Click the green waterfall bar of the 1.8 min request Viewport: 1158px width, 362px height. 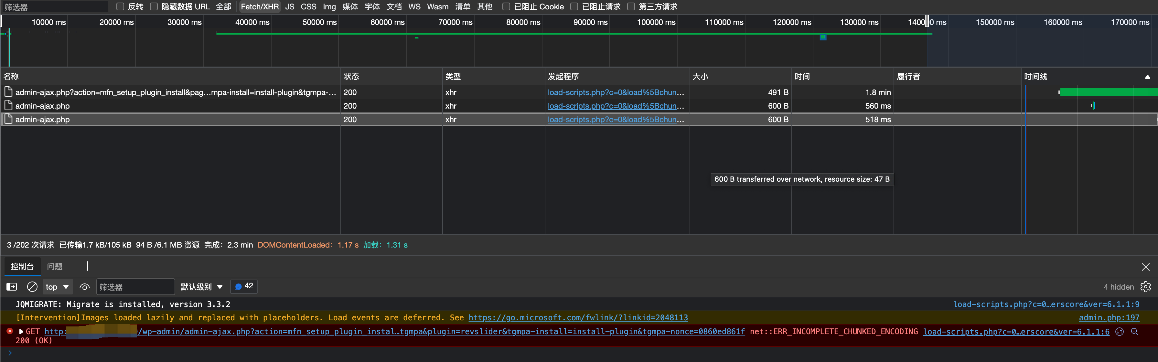[1109, 92]
